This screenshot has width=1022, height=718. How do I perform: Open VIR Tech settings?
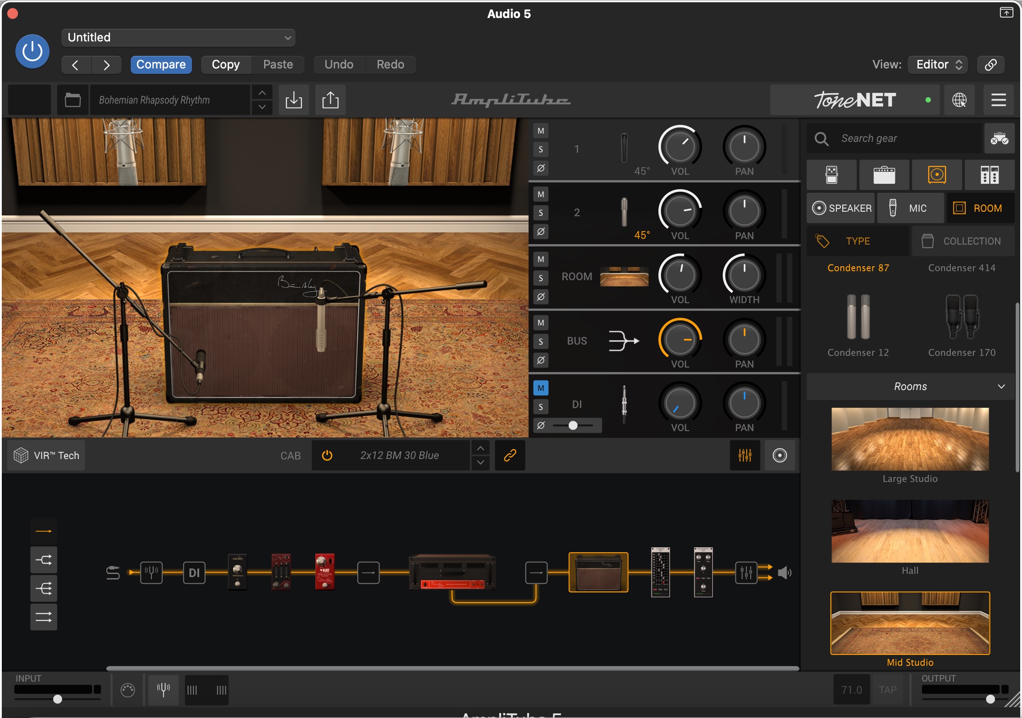pyautogui.click(x=46, y=456)
